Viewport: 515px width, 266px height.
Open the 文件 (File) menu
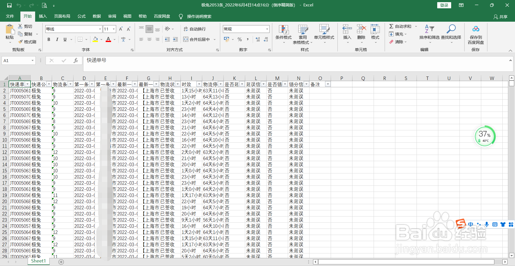click(10, 16)
